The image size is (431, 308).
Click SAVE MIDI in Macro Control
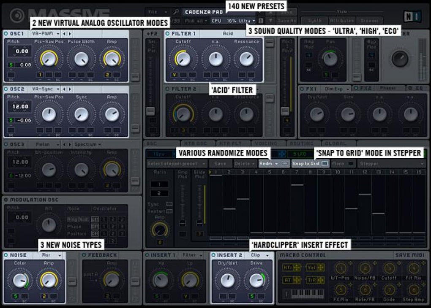(409, 255)
